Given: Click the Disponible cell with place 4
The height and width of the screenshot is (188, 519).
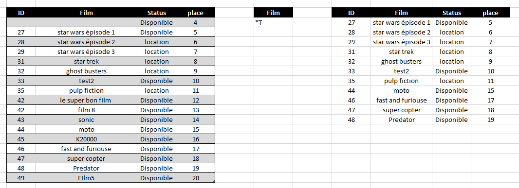Looking at the screenshot, I should click(157, 23).
